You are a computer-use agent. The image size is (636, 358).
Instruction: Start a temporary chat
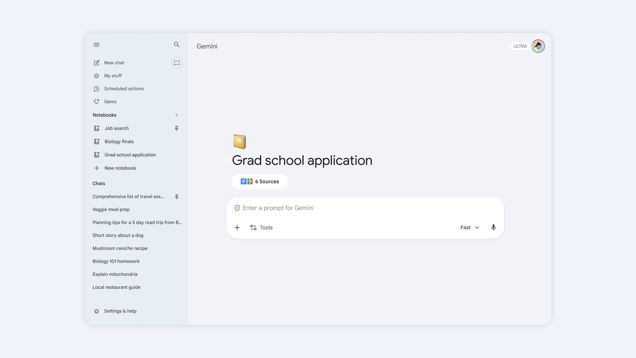(x=177, y=63)
